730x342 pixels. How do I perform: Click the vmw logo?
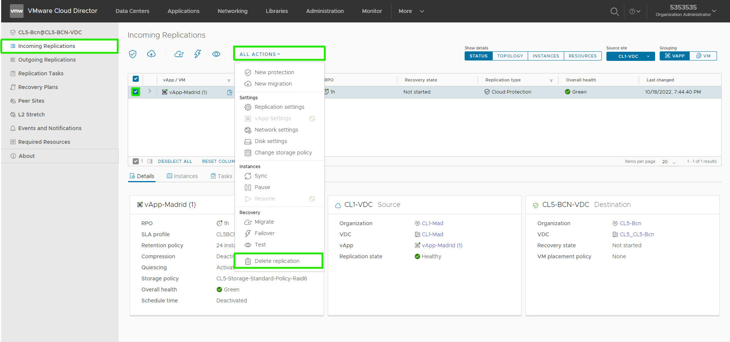coord(16,11)
